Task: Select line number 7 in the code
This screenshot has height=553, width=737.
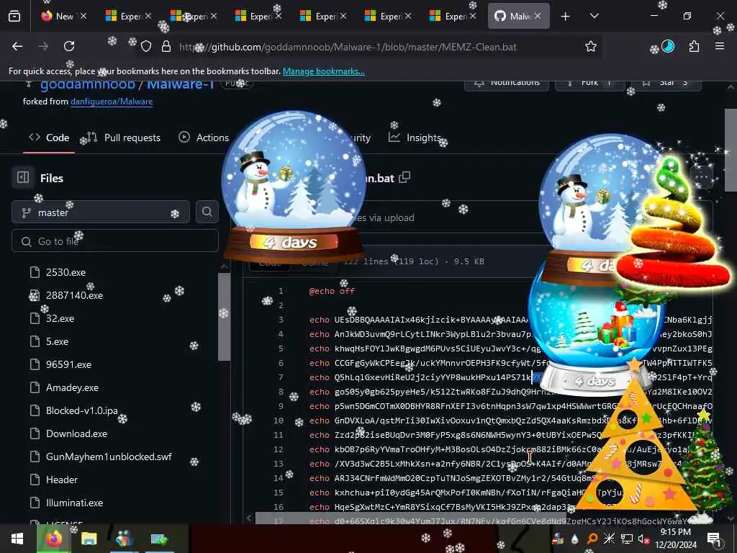Action: [281, 377]
